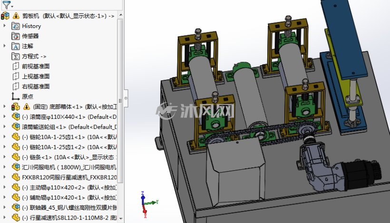Select the gray cover box in model
The image size is (390, 223).
[x=235, y=172]
